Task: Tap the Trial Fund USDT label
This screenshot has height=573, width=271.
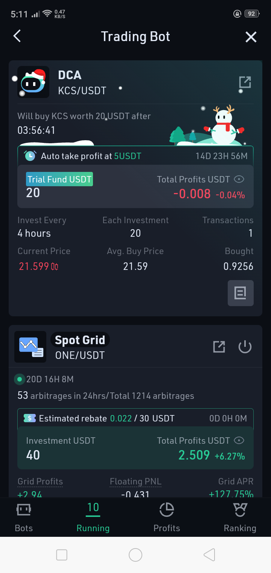Action: 59,179
